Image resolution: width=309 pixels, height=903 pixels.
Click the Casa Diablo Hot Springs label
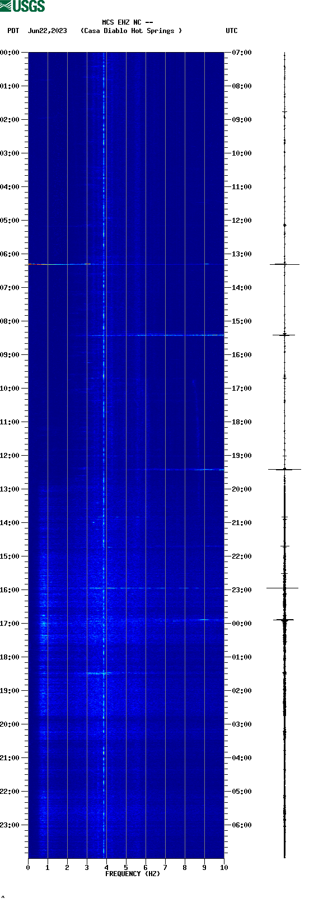click(132, 31)
